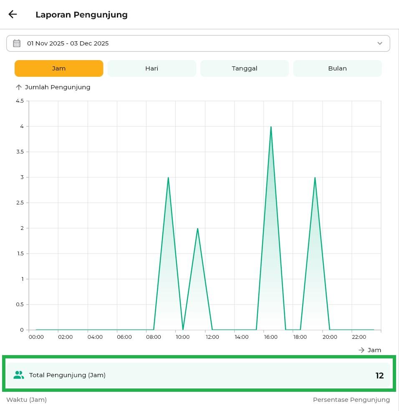Click the up arrow beside Jumlah Pengunjung

(18, 87)
